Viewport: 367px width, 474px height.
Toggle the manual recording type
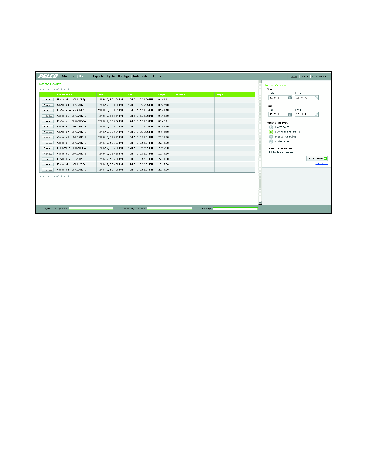pos(271,137)
